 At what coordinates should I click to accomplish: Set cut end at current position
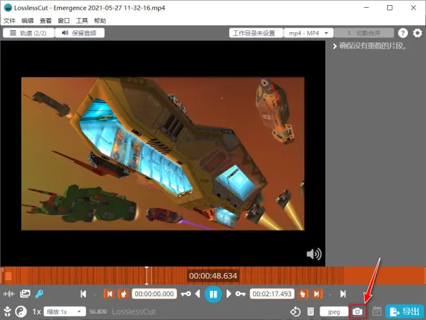coord(303,294)
